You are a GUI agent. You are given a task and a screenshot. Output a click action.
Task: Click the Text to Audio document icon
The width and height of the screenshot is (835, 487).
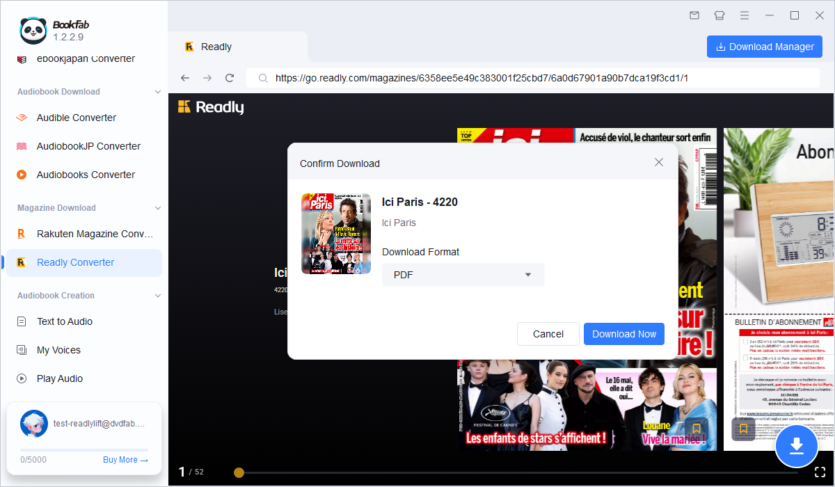tap(22, 321)
